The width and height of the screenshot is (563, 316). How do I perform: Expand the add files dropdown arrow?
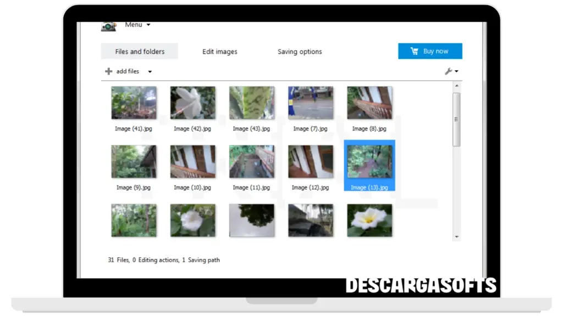click(x=150, y=72)
